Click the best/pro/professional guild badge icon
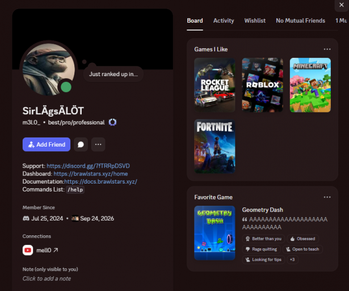Image resolution: width=349 pixels, height=291 pixels. tap(112, 122)
